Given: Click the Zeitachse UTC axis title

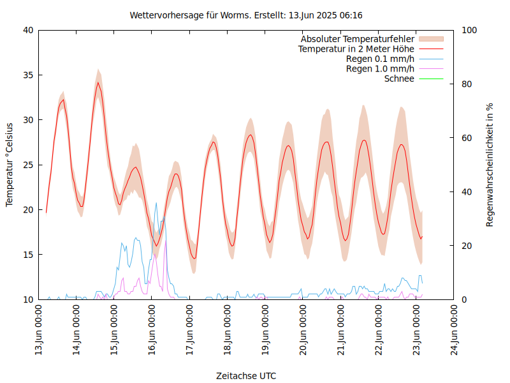Looking at the screenshot, I should click(246, 375).
